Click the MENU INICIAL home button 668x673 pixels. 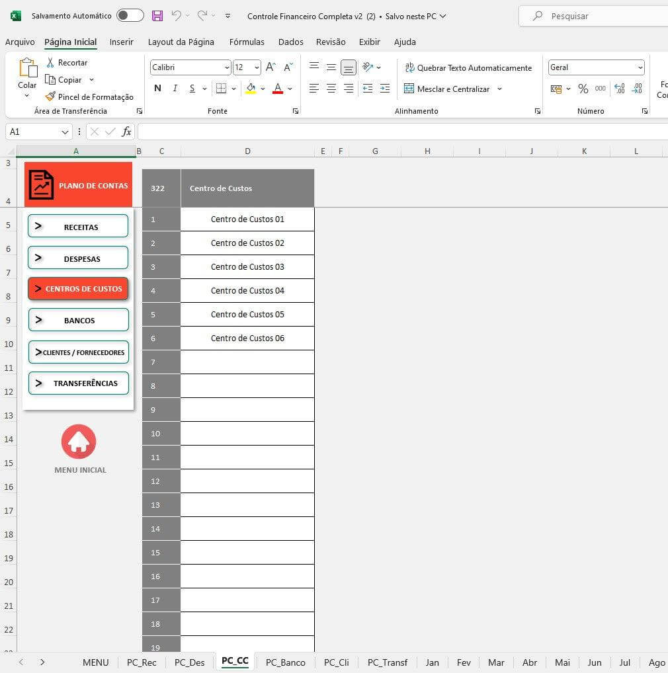click(x=78, y=441)
